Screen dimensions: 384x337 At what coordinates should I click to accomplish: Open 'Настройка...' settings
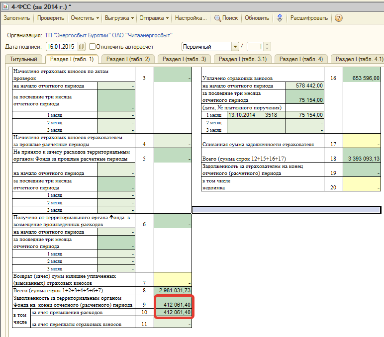(x=191, y=18)
